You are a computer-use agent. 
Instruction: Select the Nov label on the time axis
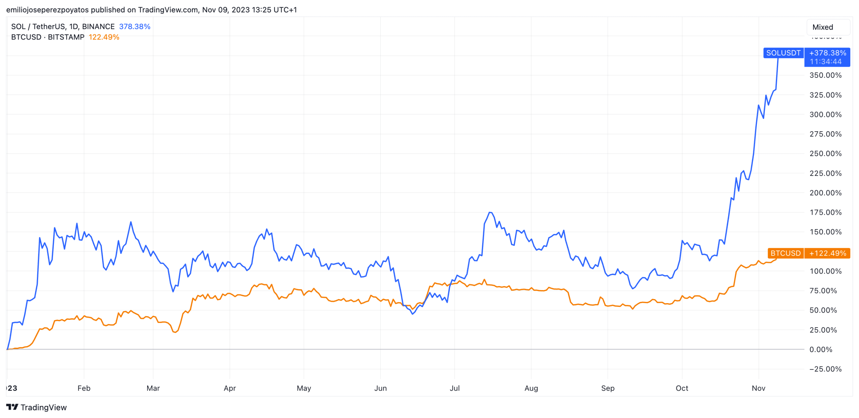(x=759, y=388)
